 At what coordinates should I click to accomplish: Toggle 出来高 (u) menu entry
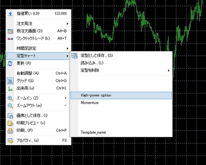38,88
